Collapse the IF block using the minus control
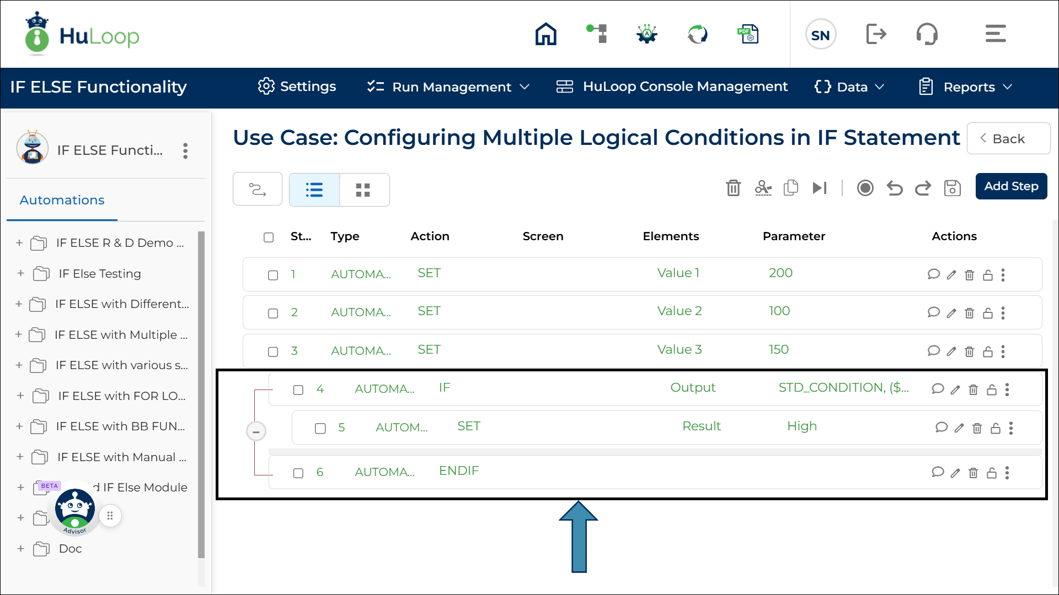This screenshot has width=1059, height=595. point(256,431)
